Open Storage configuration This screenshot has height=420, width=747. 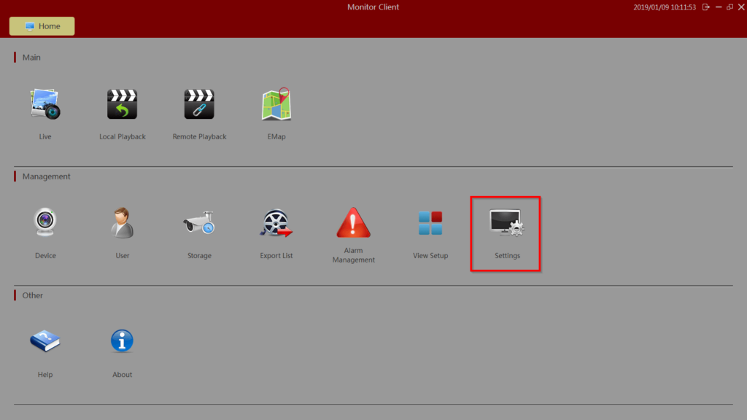click(x=199, y=222)
